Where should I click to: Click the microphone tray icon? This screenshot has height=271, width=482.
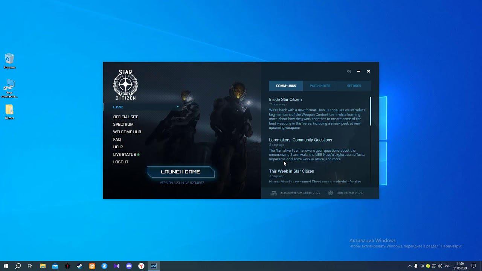[416, 266]
